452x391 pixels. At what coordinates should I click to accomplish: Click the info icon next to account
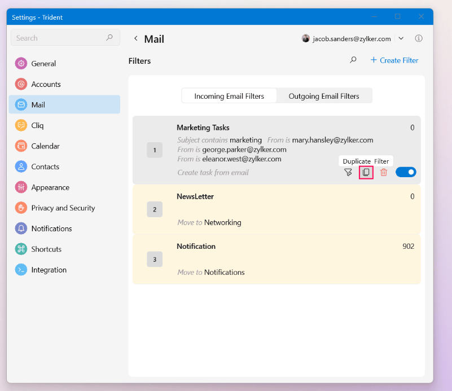point(419,38)
